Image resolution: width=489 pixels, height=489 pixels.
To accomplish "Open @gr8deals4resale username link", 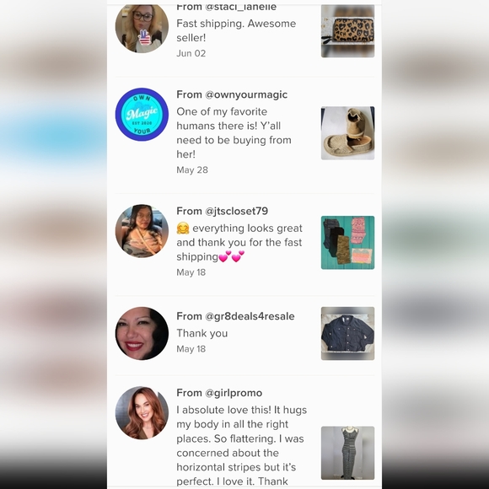I will (x=250, y=316).
